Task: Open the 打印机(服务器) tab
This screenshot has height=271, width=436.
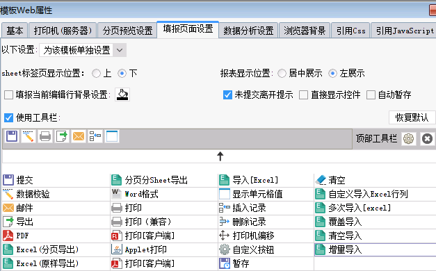Action: 63,31
